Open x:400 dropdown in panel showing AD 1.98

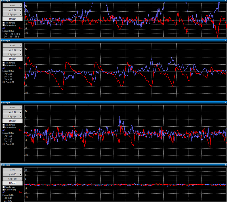tap(12, 108)
